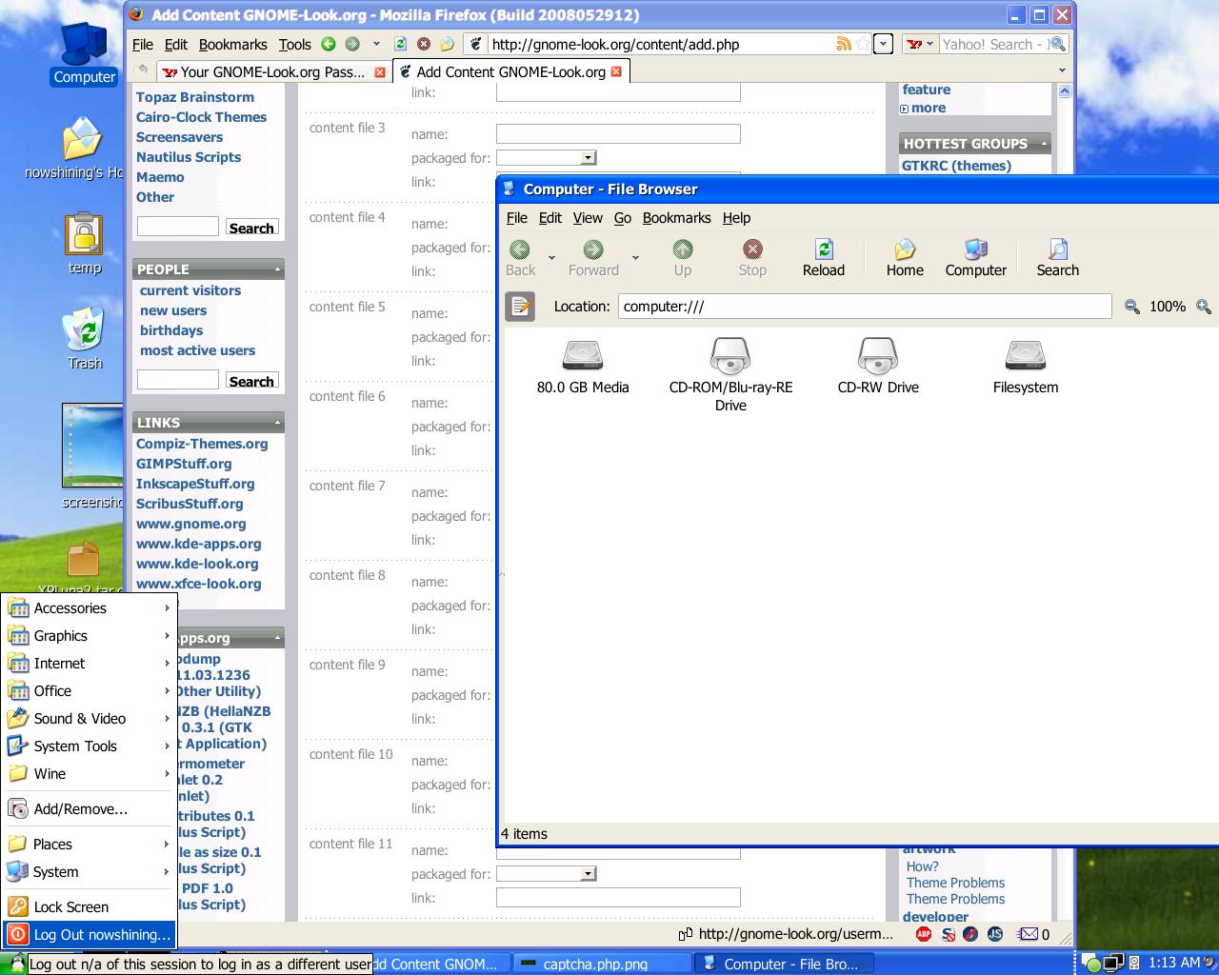This screenshot has height=975, width=1219.
Task: Click the Forward button in File Browser
Action: pyautogui.click(x=593, y=258)
